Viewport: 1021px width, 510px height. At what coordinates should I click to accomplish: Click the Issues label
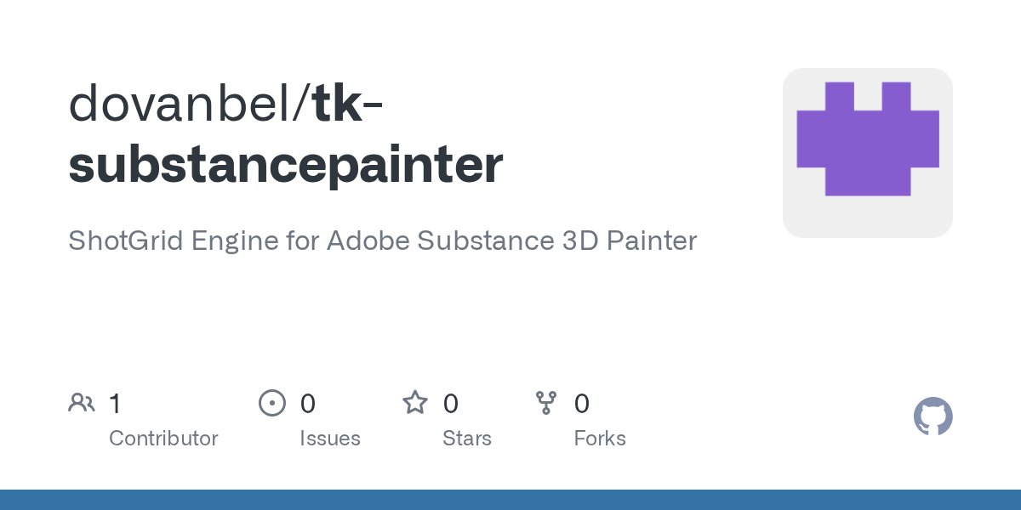tap(330, 439)
